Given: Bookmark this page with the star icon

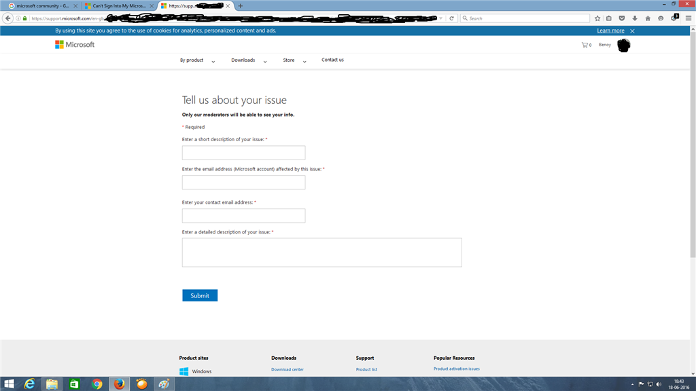Looking at the screenshot, I should [597, 18].
